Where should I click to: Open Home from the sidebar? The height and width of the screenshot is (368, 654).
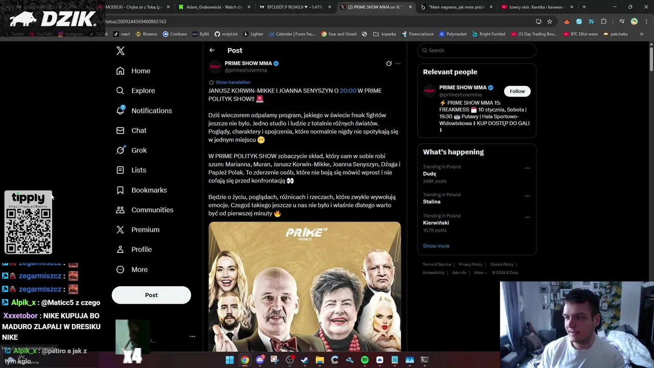coord(133,71)
